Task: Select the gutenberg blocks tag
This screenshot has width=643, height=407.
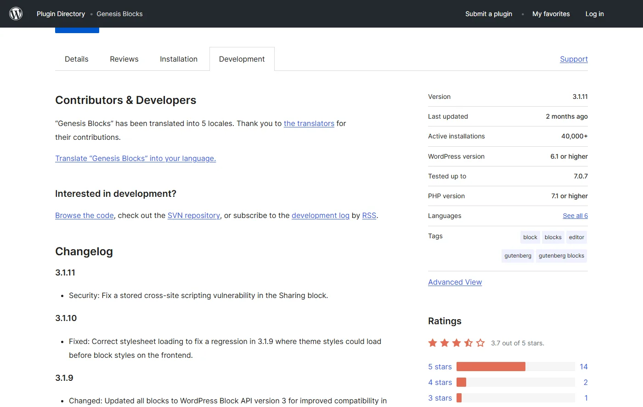Action: [x=561, y=256]
